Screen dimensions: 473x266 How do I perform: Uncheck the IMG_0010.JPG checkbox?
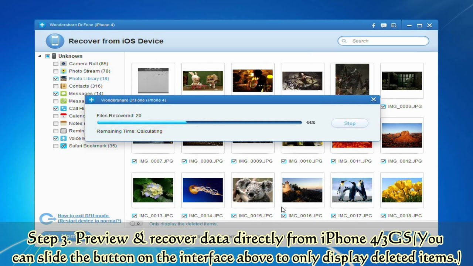click(283, 161)
